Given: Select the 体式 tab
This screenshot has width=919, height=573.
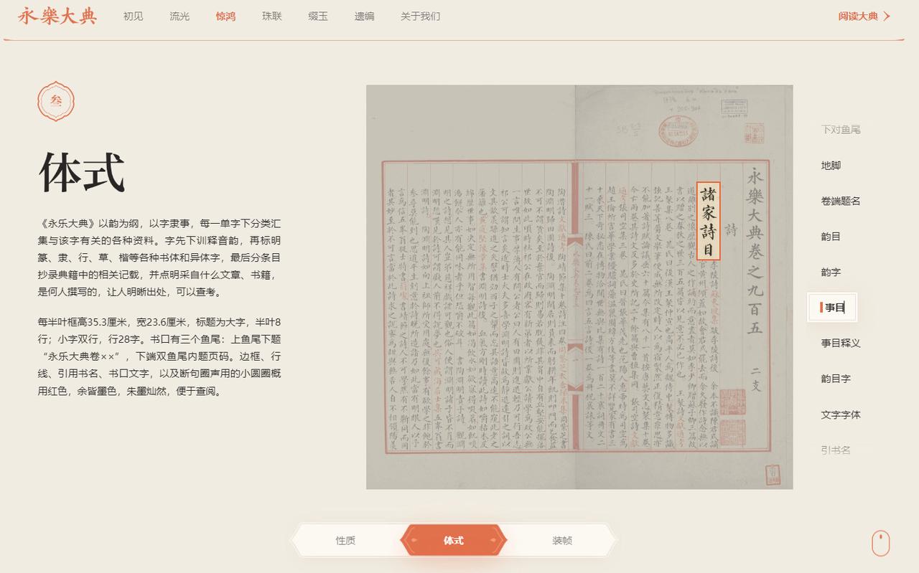Looking at the screenshot, I should click(x=454, y=541).
